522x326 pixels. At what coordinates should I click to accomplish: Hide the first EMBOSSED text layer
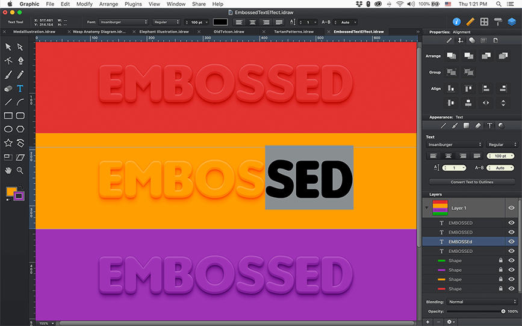click(511, 223)
